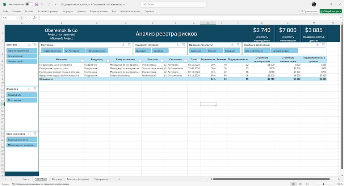Click the formula bar input
This screenshot has height=186, width=344.
[189, 18]
